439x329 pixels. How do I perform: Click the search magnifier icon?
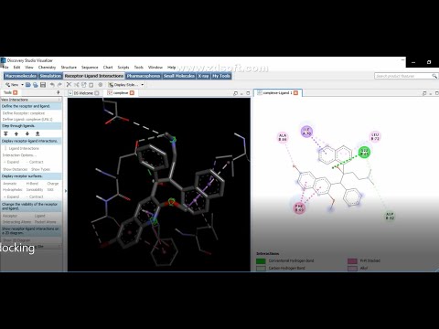[x=434, y=76]
